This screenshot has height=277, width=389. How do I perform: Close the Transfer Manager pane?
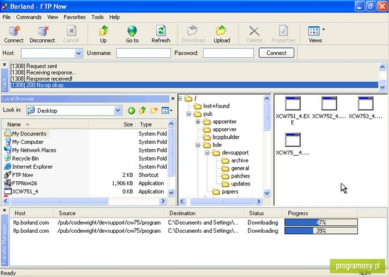coord(4,210)
